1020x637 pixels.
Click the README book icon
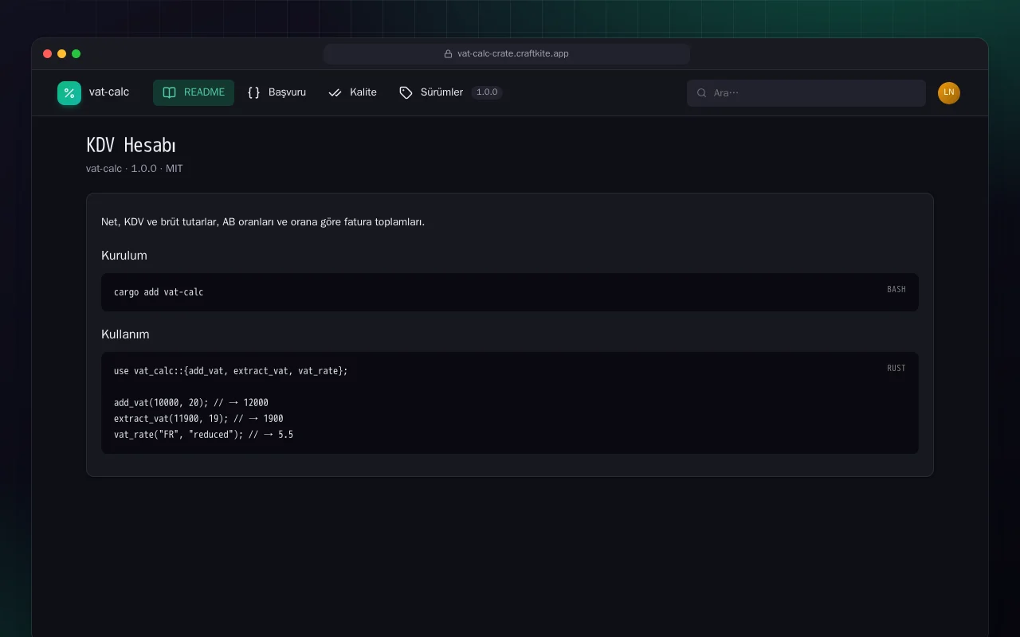coord(169,92)
